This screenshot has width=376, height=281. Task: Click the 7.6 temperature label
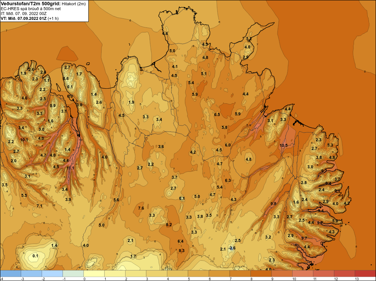141,208
